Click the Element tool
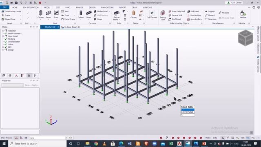The width and height of the screenshot is (261, 147). pyautogui.click(x=210, y=15)
